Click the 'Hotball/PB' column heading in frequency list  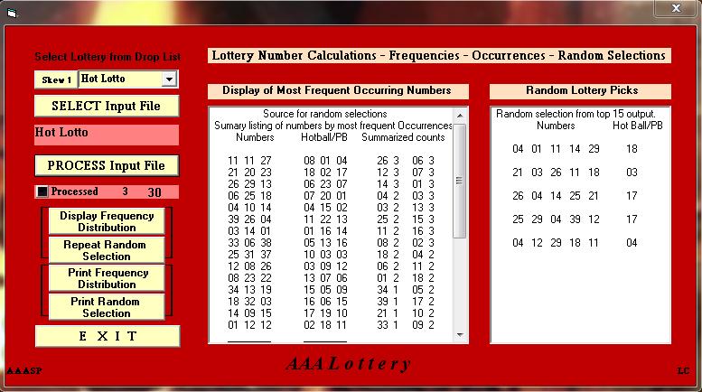click(x=324, y=137)
